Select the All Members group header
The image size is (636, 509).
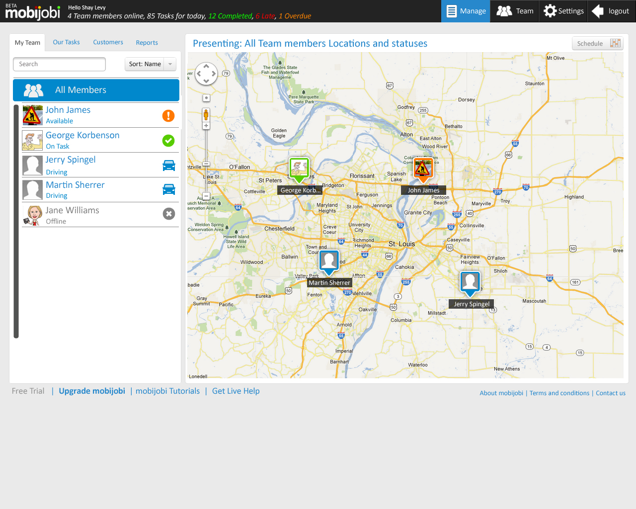point(96,90)
